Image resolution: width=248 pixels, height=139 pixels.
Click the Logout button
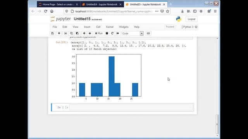coord(191,19)
